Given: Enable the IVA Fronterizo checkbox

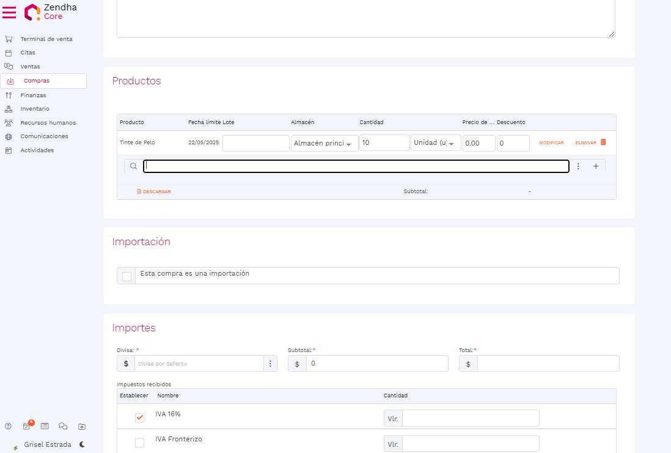Looking at the screenshot, I should [x=139, y=443].
